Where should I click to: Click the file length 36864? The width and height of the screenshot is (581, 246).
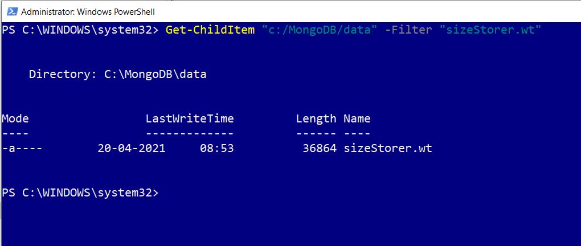[320, 148]
